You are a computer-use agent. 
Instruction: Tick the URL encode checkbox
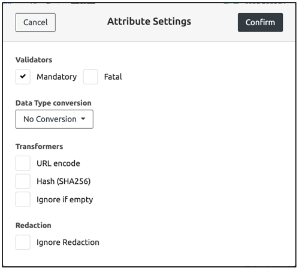(x=23, y=163)
